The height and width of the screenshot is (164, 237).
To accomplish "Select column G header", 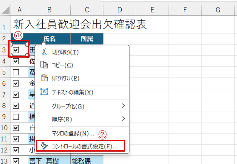I will pyautogui.click(x=218, y=10).
